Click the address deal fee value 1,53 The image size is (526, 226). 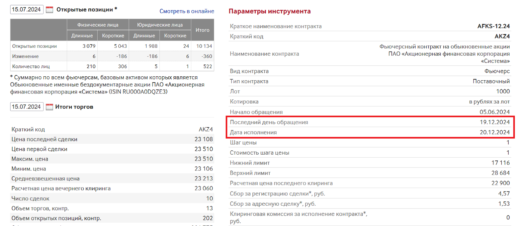504,204
